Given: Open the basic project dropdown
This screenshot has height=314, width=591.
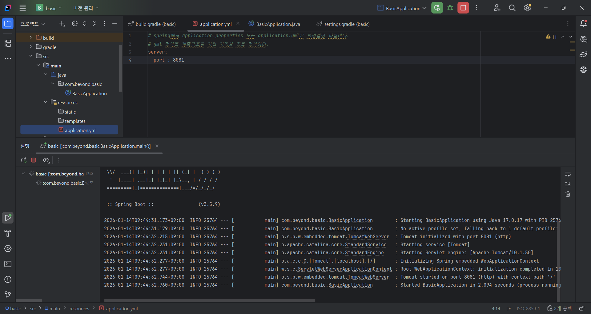Looking at the screenshot, I should pyautogui.click(x=49, y=8).
